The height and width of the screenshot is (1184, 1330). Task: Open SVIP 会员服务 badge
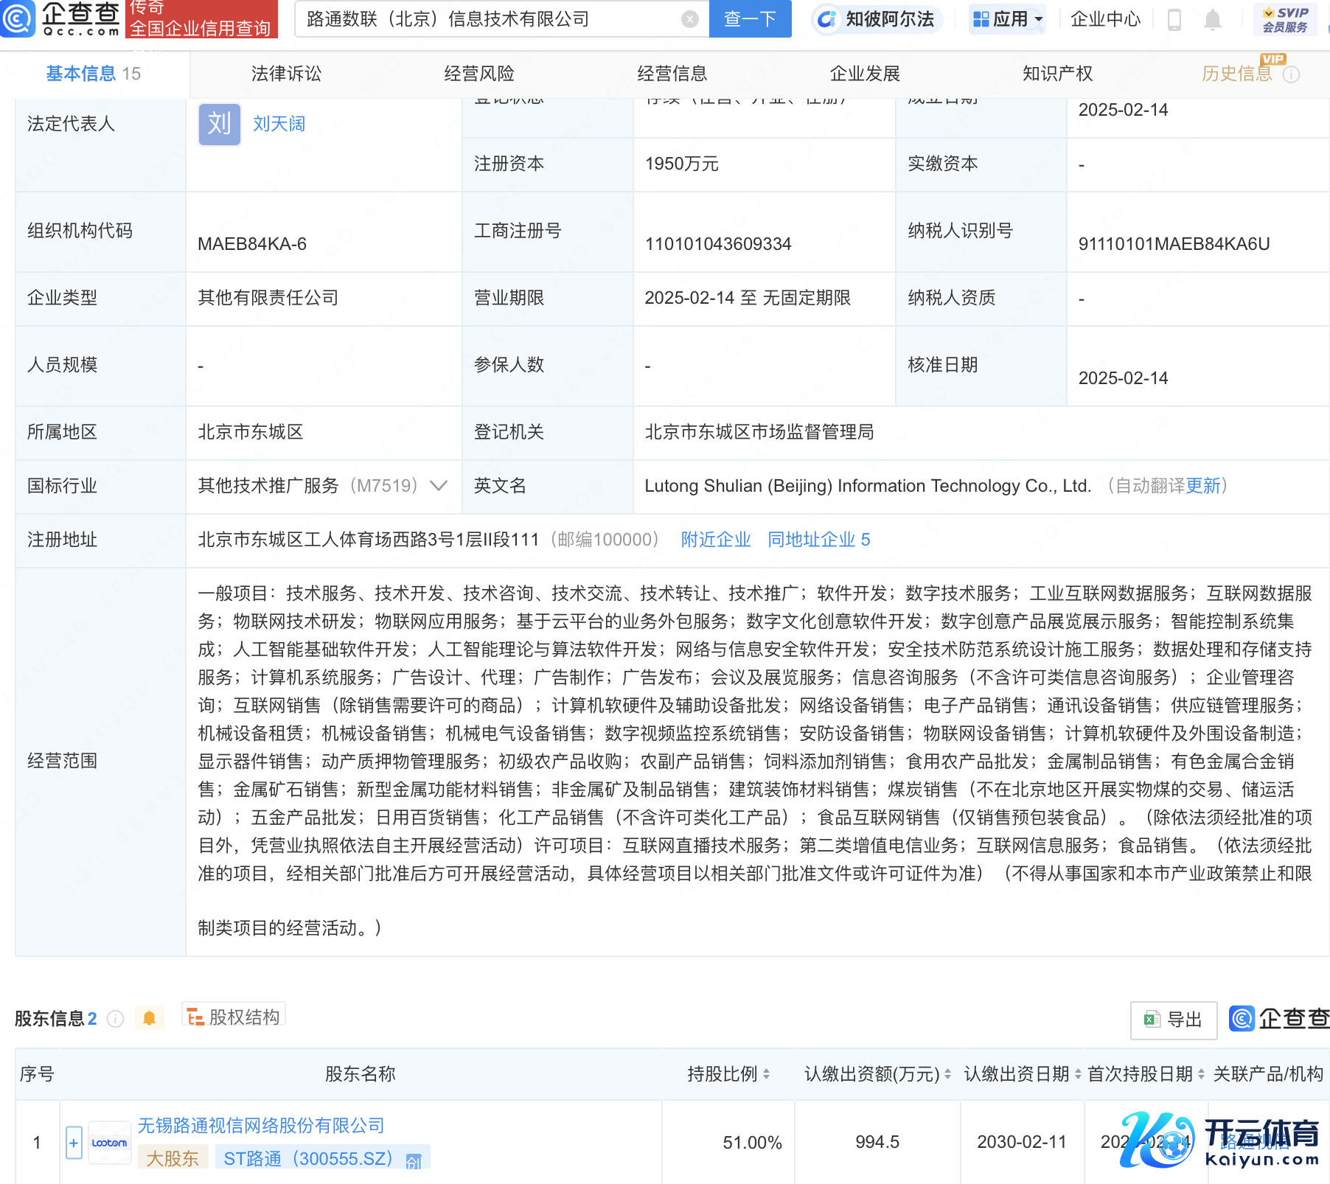tap(1284, 19)
